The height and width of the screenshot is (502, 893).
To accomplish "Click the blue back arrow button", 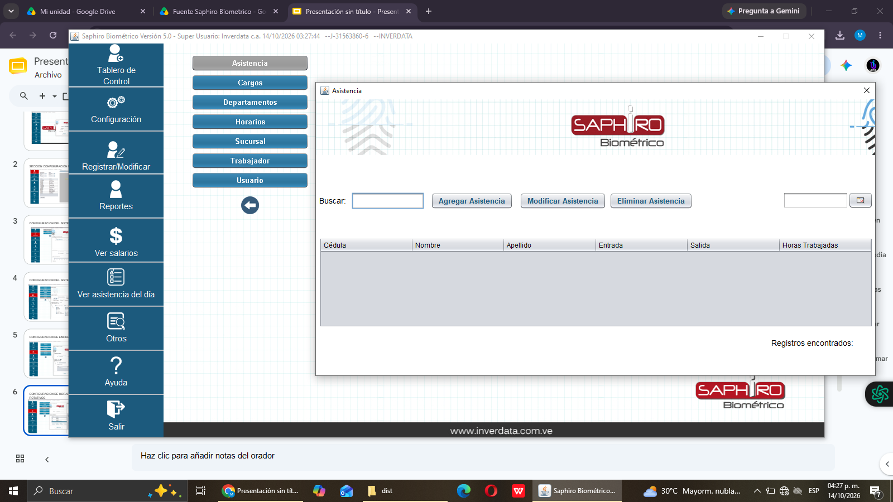I will tap(250, 205).
